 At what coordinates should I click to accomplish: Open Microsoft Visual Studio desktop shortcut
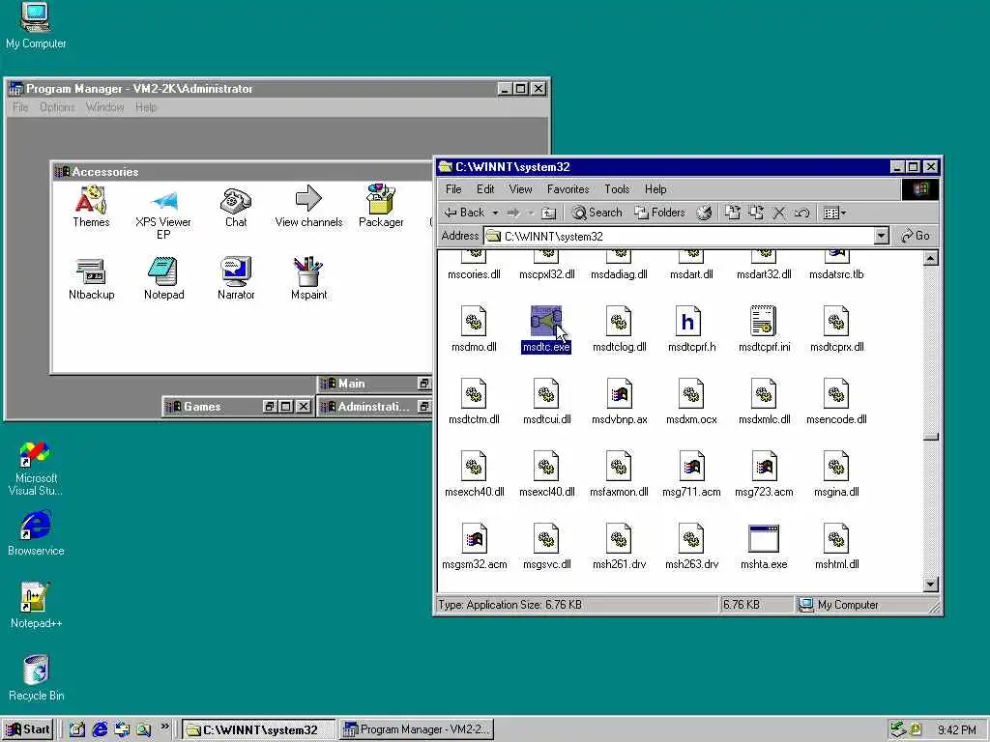[36, 469]
